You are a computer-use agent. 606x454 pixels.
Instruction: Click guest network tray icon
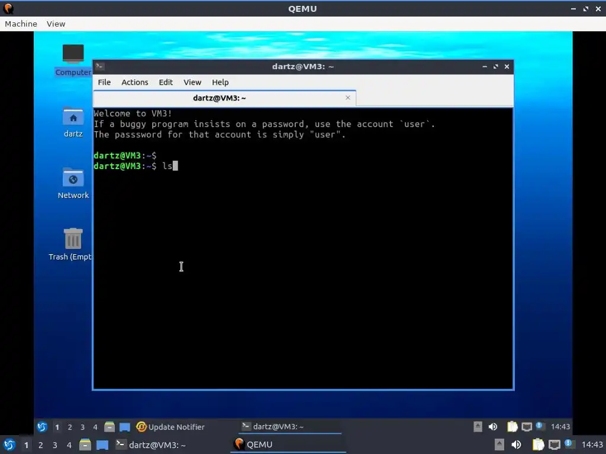point(526,427)
